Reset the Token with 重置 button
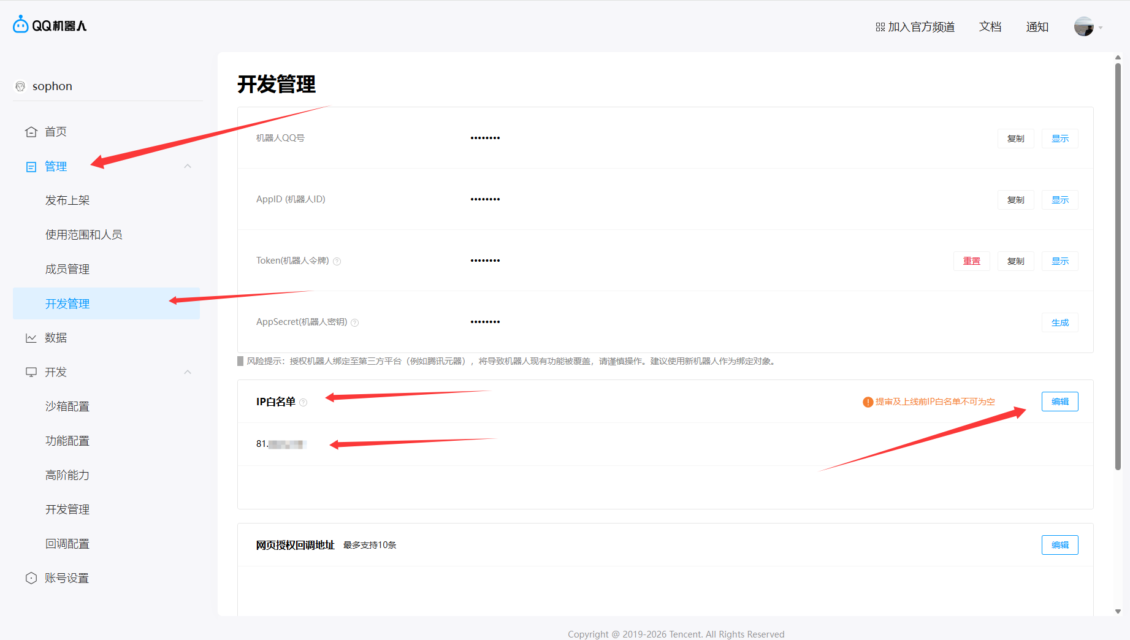The height and width of the screenshot is (640, 1130). [971, 261]
